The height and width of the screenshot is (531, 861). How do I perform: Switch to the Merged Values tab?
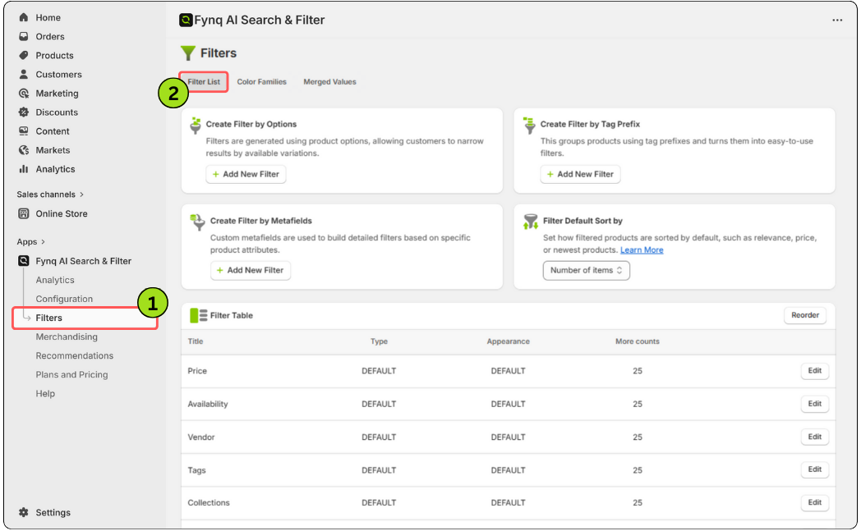(x=329, y=82)
